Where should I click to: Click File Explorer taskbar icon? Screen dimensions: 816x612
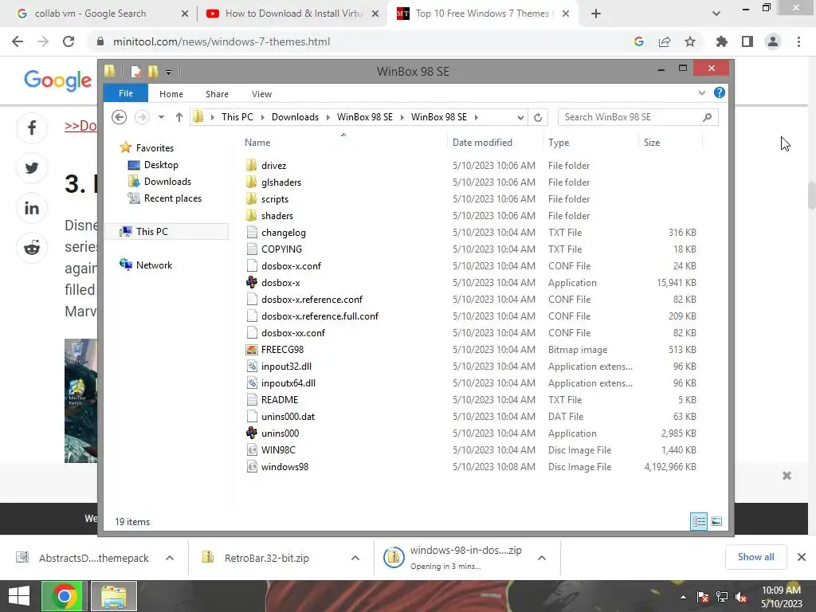click(114, 596)
